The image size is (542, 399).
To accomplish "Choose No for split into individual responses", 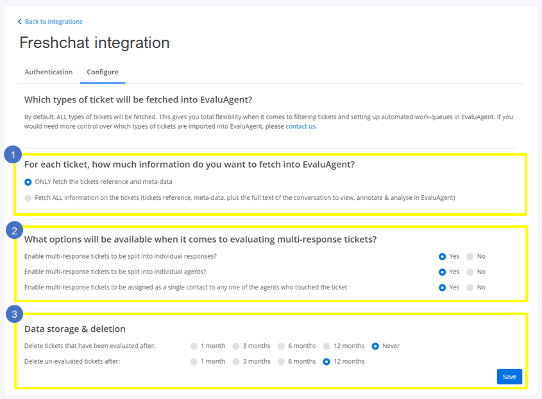I will 470,256.
